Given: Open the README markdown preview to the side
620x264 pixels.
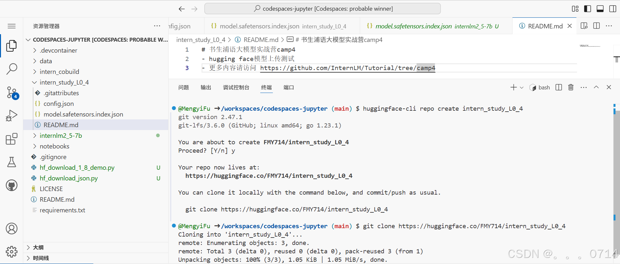Looking at the screenshot, I should tap(584, 26).
